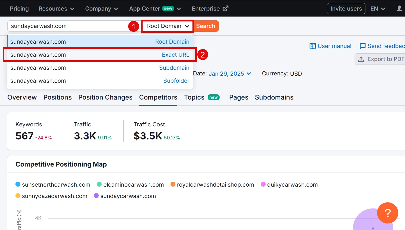
Task: Click the Currency: USD label
Action: click(282, 74)
